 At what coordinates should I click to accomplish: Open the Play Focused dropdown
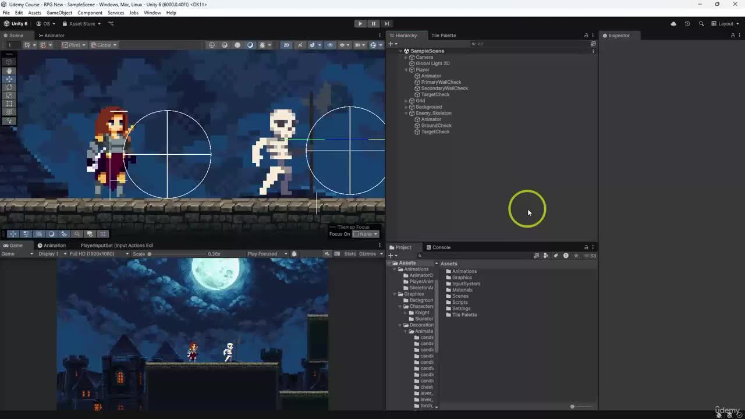click(x=268, y=254)
